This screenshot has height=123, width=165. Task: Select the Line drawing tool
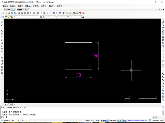(2, 22)
